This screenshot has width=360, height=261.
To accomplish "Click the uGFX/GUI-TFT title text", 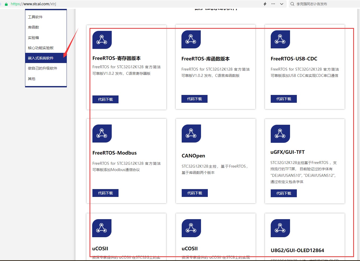I will click(x=288, y=152).
